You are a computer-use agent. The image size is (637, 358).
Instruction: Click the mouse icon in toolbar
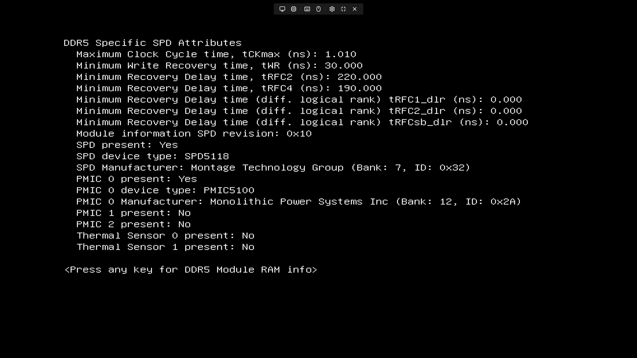(318, 9)
